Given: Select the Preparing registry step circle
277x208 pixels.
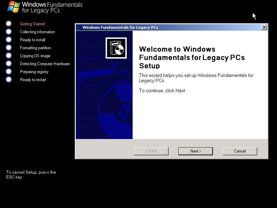Looking at the screenshot, I should [x=9, y=71].
